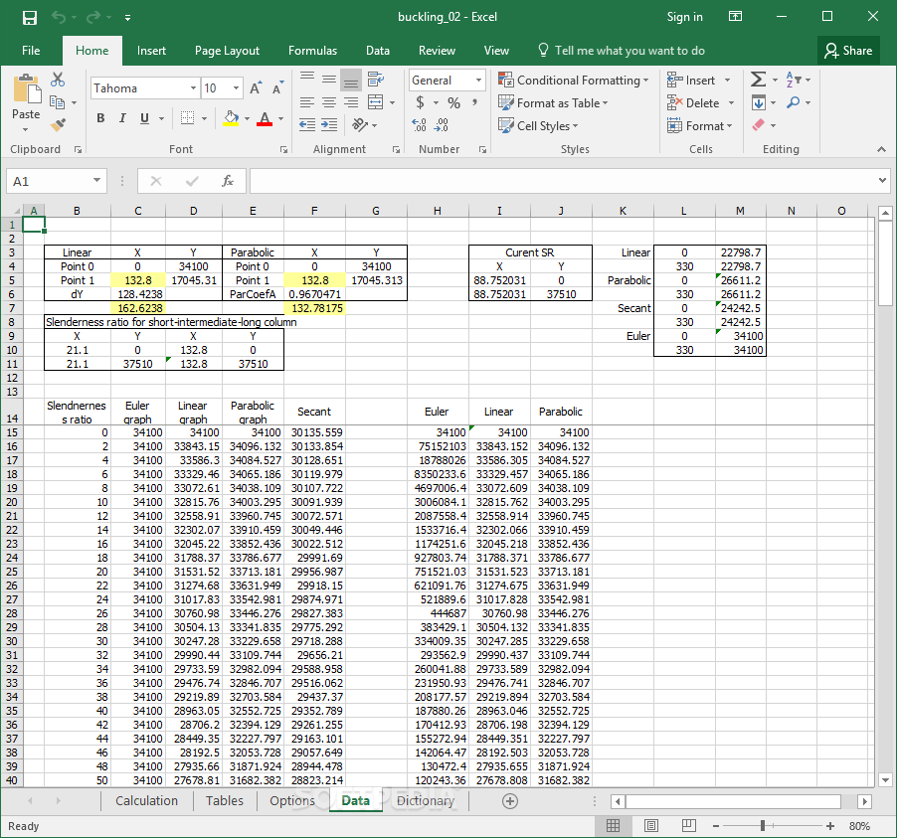Open the General number format dropdown
This screenshot has width=897, height=838.
point(478,81)
